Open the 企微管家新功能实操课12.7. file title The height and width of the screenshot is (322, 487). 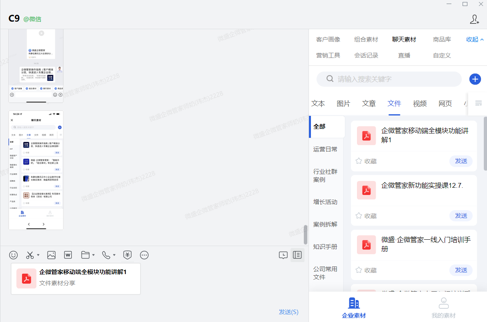[422, 185]
